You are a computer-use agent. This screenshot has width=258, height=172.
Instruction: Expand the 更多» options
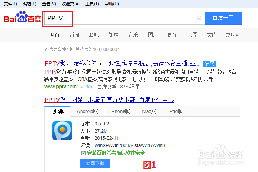pyautogui.click(x=231, y=35)
